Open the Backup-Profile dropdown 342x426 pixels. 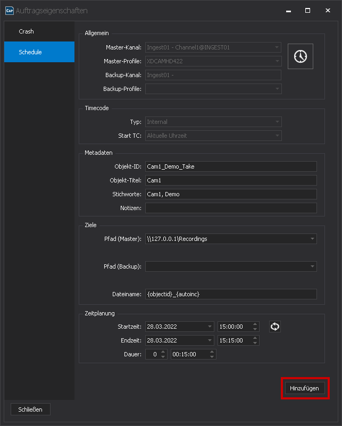tap(213, 89)
